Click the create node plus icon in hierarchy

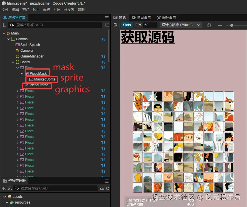pyautogui.click(x=3, y=25)
